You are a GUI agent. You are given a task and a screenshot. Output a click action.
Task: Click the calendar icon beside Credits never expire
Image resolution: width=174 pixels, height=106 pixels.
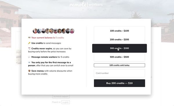point(29,48)
